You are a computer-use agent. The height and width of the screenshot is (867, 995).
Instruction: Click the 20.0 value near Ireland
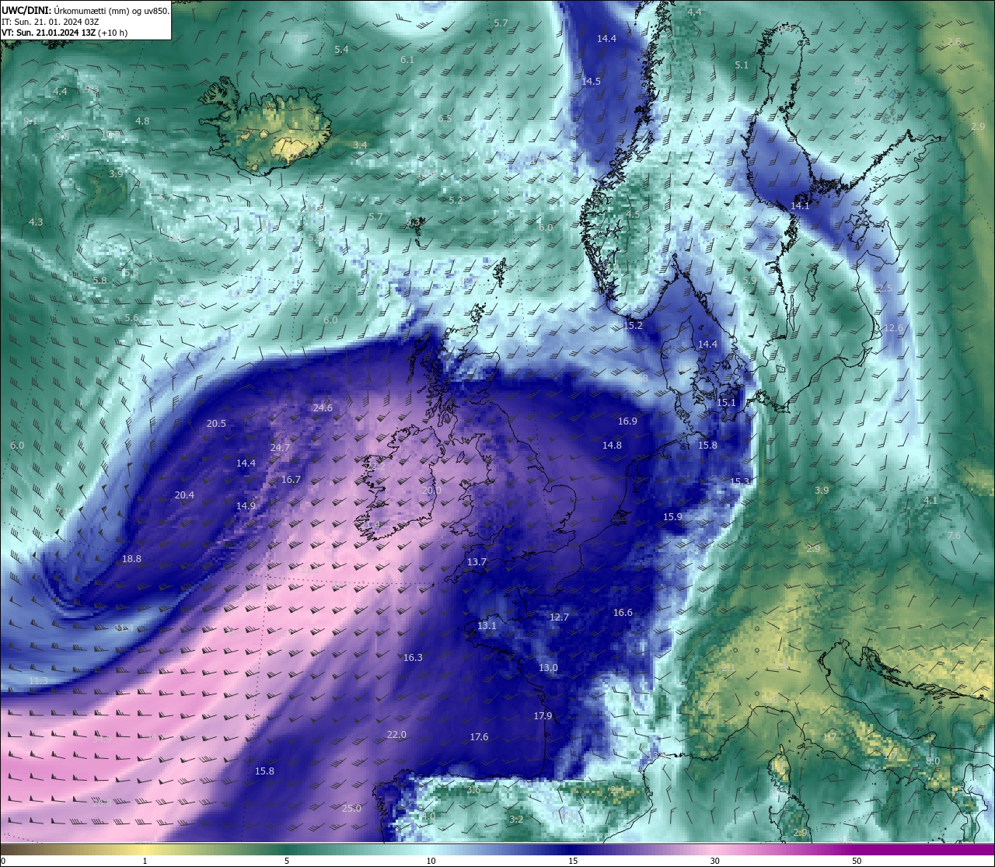click(x=431, y=491)
